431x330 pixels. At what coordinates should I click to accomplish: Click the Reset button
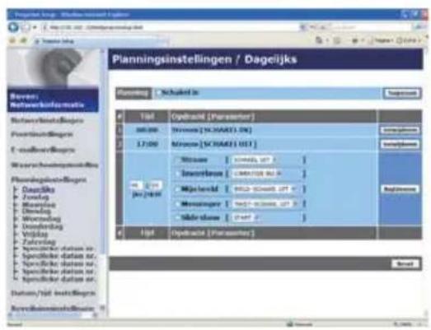point(405,264)
